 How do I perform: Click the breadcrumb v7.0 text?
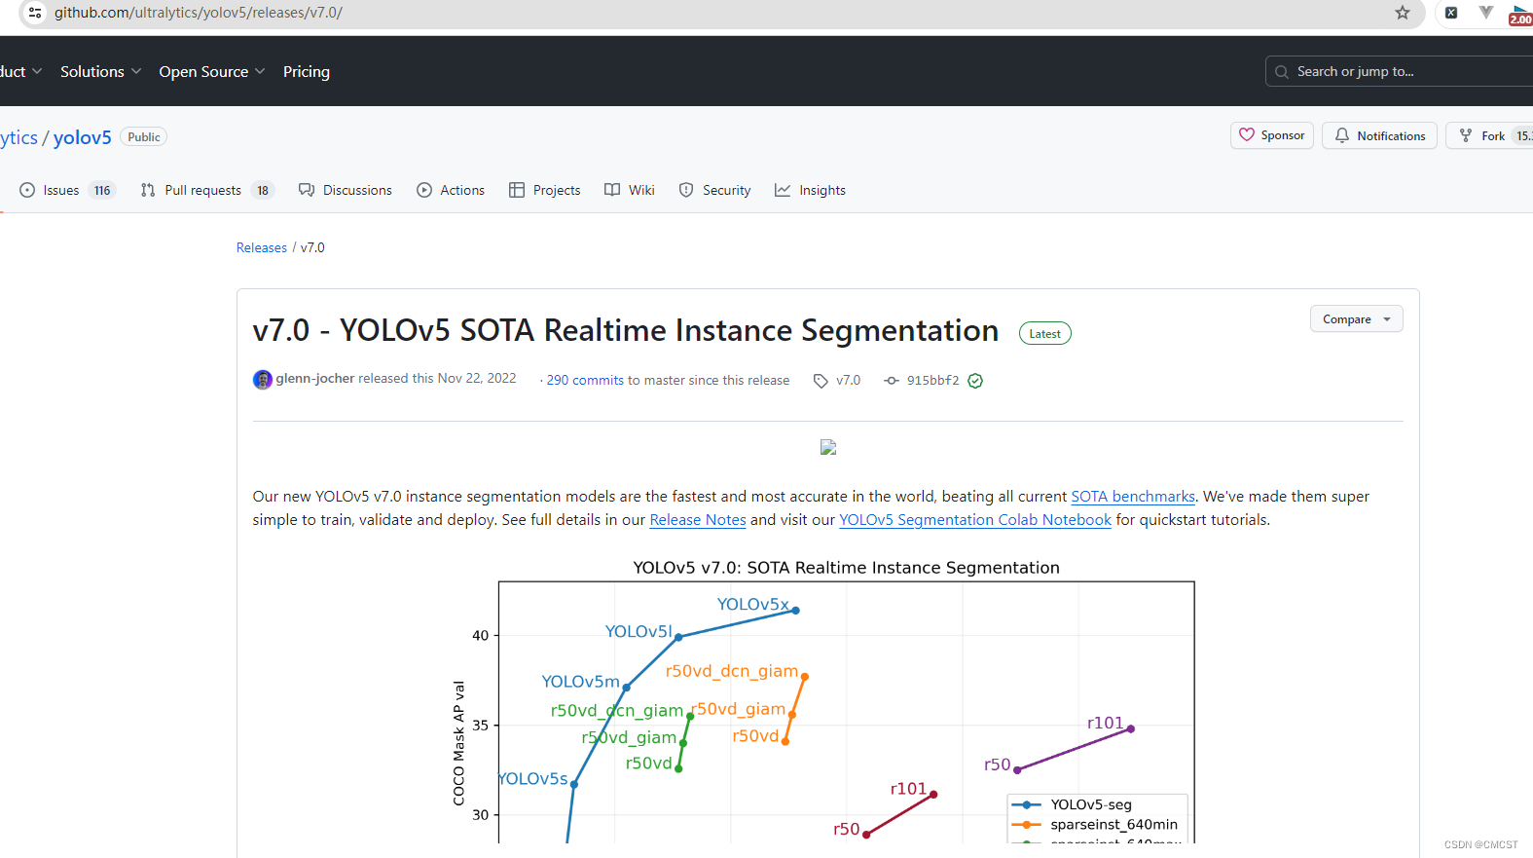(x=312, y=247)
